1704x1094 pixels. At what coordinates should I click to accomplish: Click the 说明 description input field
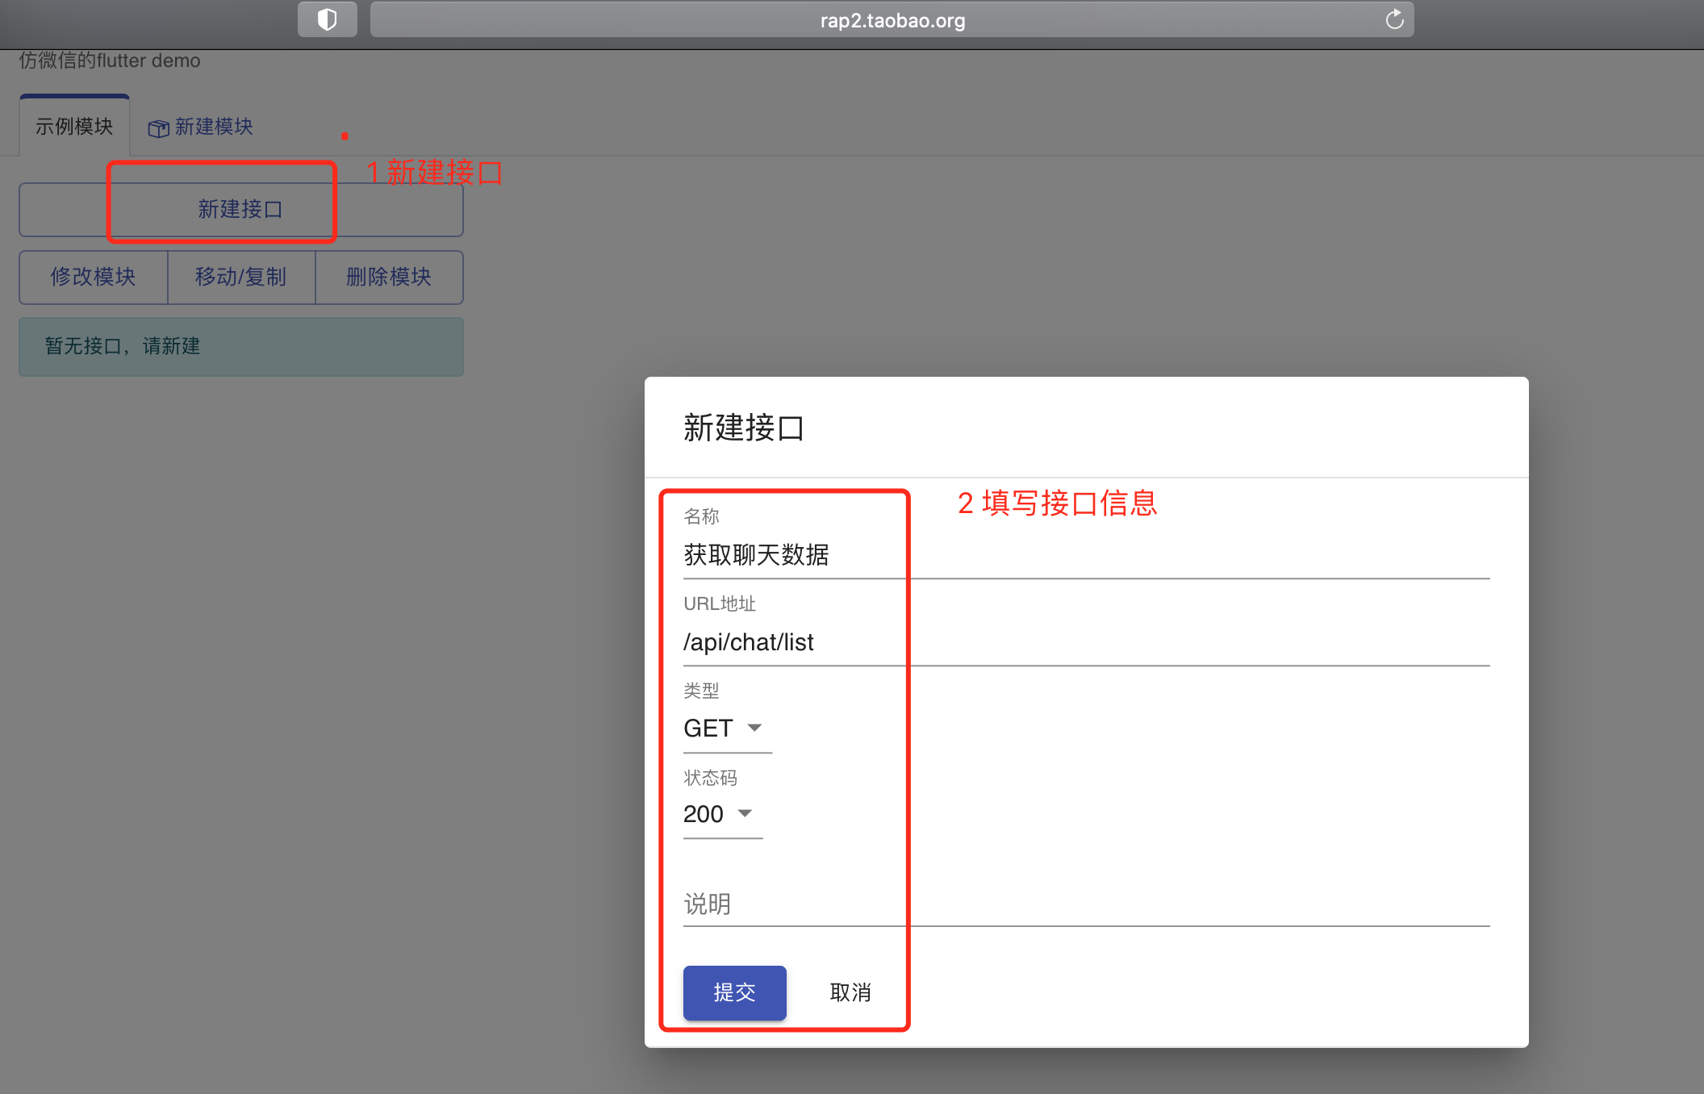(x=1085, y=904)
